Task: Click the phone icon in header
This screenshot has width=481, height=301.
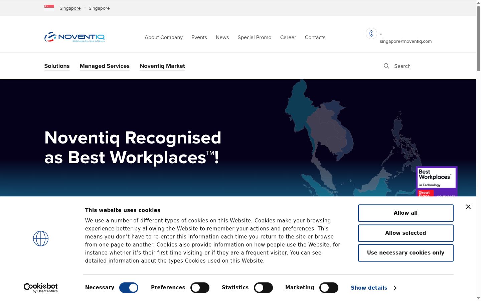Action: 371,33
